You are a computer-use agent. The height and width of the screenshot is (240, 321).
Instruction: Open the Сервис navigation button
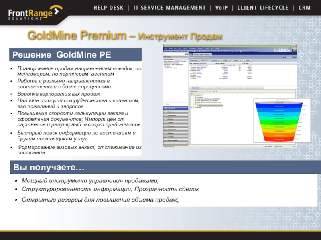pyautogui.click(x=176, y=133)
